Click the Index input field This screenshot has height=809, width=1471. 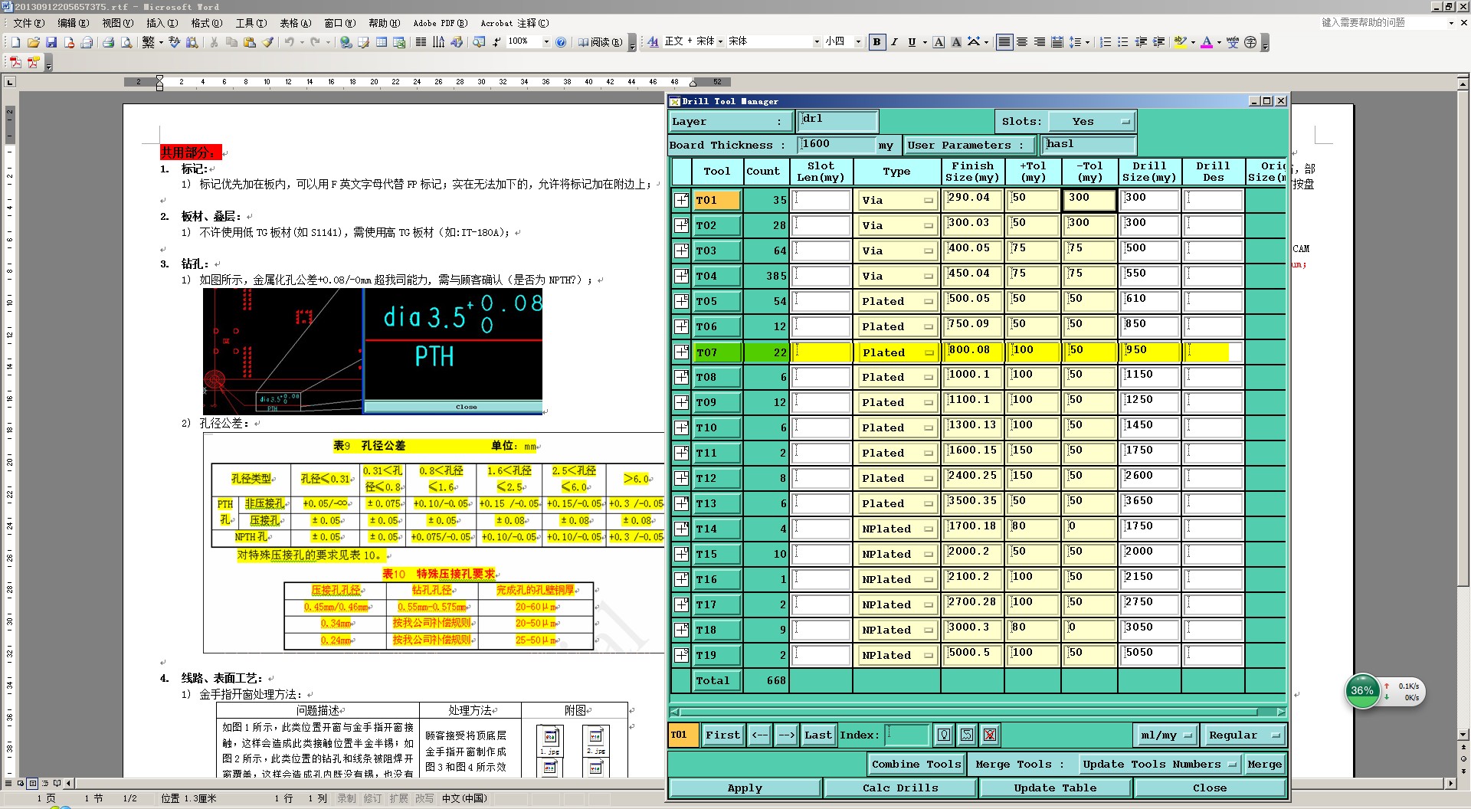click(907, 735)
